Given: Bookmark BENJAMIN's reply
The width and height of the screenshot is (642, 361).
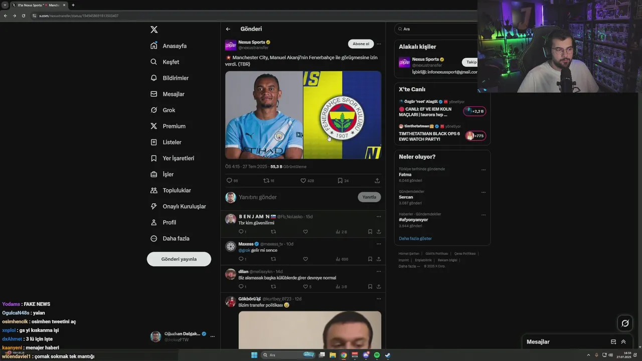Looking at the screenshot, I should (370, 232).
